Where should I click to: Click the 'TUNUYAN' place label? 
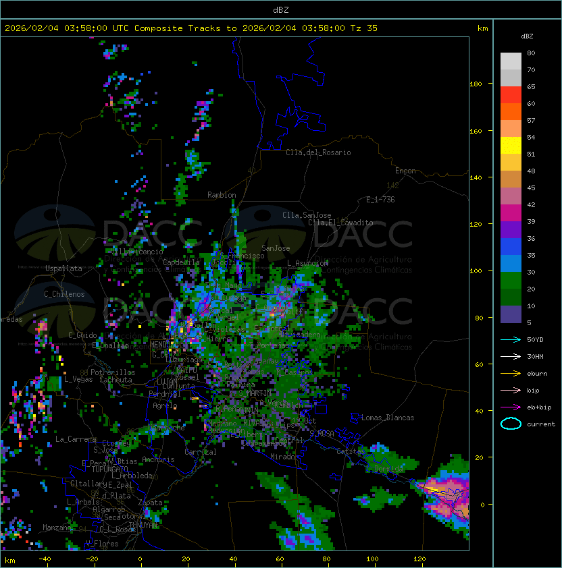coord(143,526)
